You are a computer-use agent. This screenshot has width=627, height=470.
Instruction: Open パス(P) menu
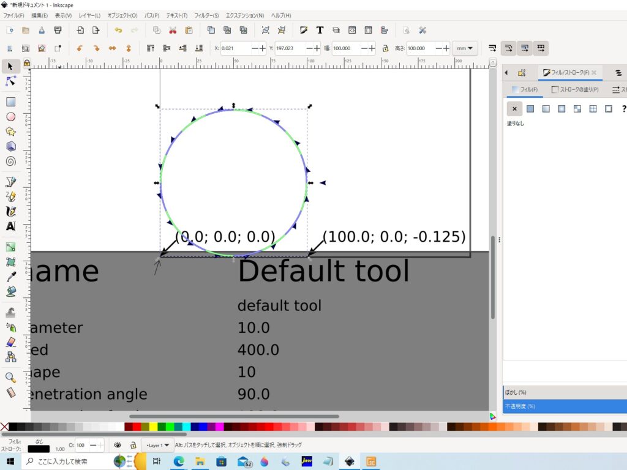(x=152, y=15)
